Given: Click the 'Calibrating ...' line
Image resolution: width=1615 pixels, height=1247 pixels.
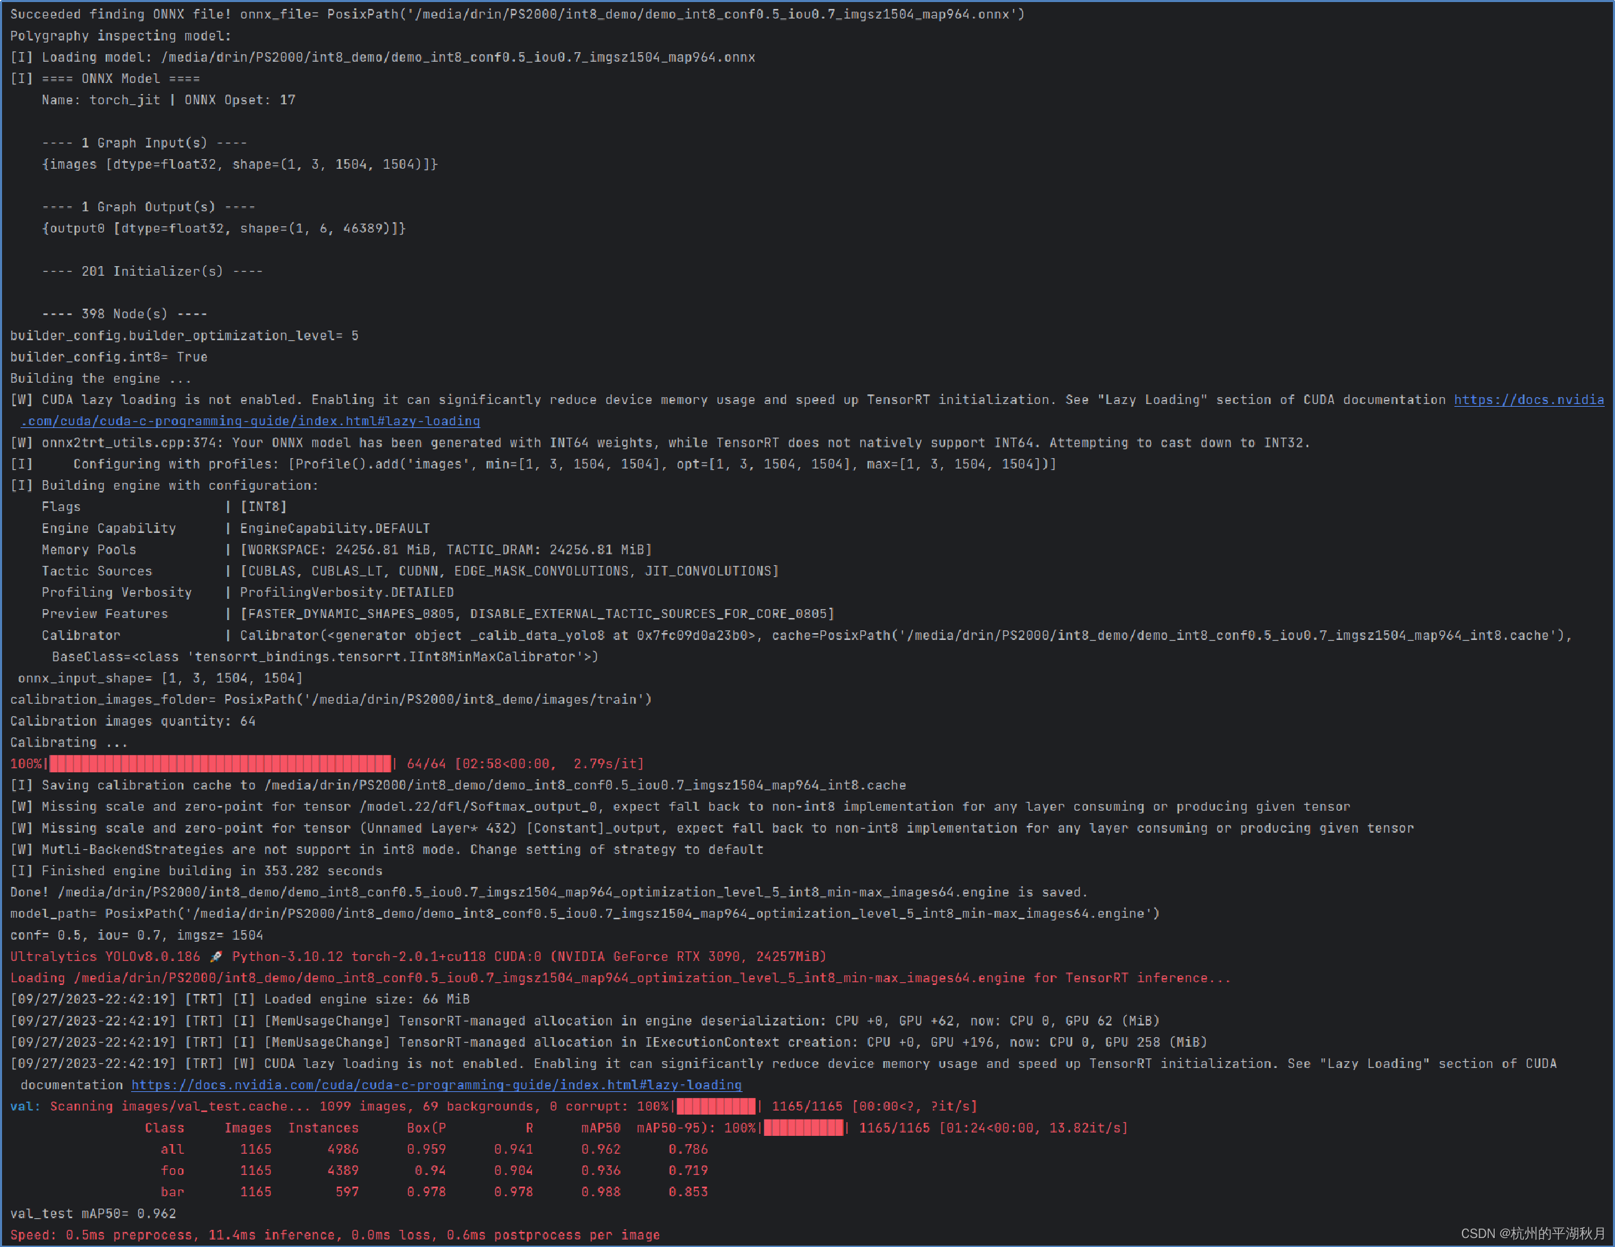Looking at the screenshot, I should [x=69, y=742].
